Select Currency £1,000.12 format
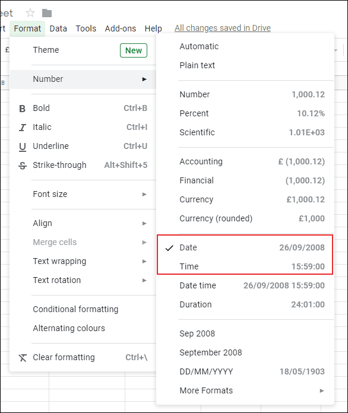This screenshot has width=348, height=413. click(245, 199)
